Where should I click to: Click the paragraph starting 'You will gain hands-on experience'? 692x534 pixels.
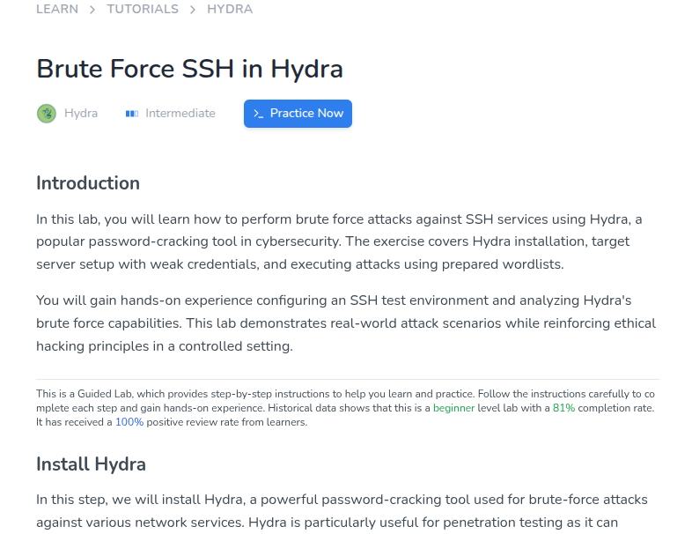346,323
